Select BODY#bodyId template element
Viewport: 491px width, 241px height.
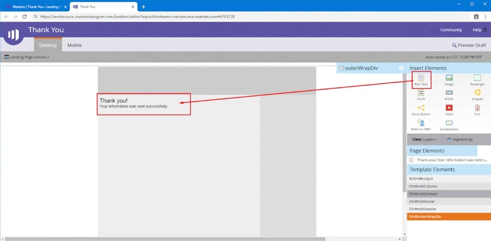[x=449, y=179]
